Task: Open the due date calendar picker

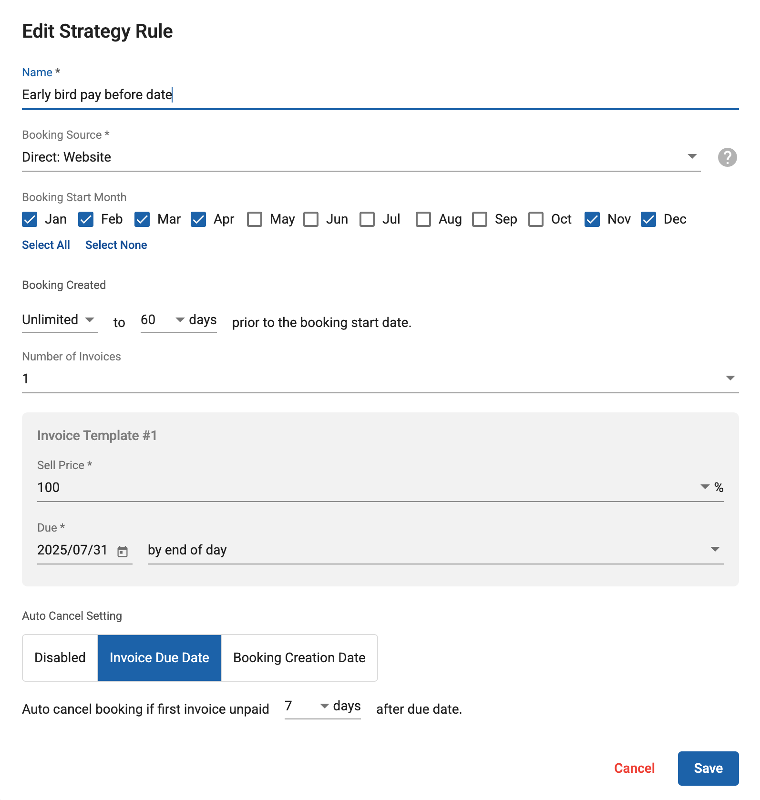Action: (123, 551)
